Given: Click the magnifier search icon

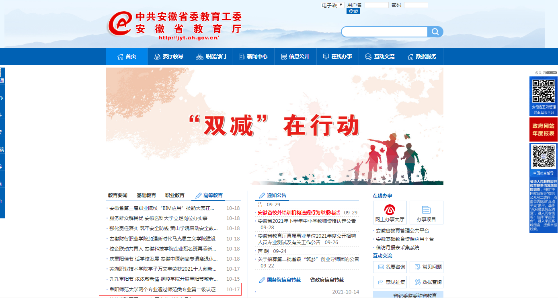Looking at the screenshot, I should pos(435,32).
